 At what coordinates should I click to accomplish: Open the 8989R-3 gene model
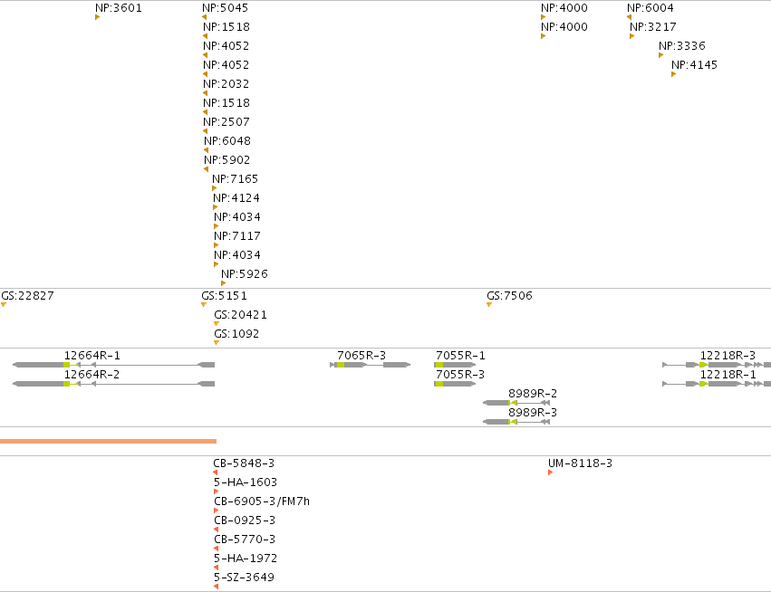pos(516,422)
